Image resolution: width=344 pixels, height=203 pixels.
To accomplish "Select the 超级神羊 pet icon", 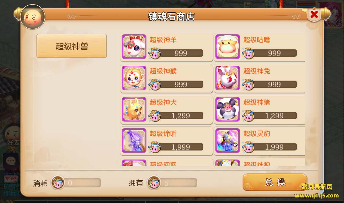I will pos(134,47).
